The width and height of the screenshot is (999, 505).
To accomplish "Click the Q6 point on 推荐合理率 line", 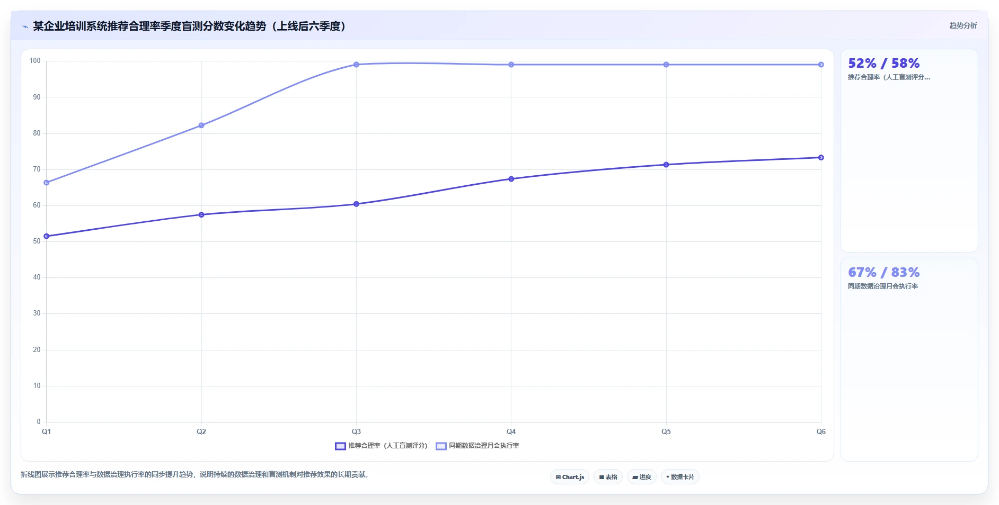I will tap(821, 157).
